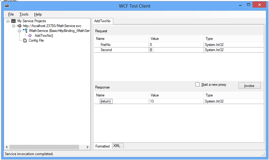Screen dimensions: 269x160
Task: Click the globe icon beside the localhost service URL
Action: tap(20, 26)
